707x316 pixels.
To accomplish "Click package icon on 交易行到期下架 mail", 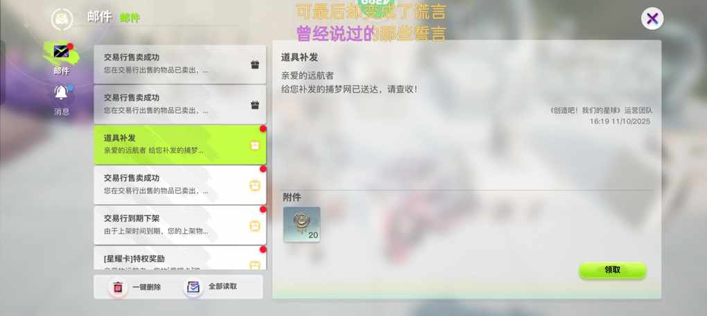I will tap(255, 226).
